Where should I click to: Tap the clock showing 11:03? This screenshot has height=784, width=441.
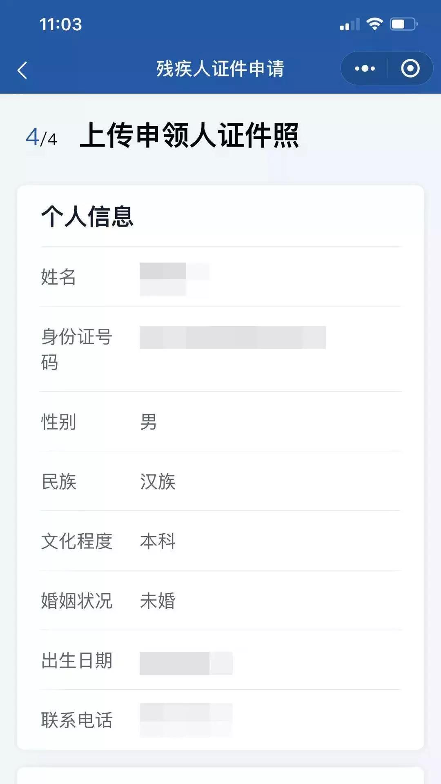57,24
